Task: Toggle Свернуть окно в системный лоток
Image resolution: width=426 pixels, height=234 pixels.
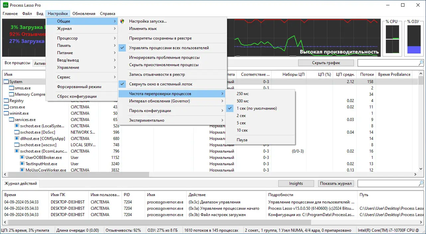Action: (x=172, y=84)
